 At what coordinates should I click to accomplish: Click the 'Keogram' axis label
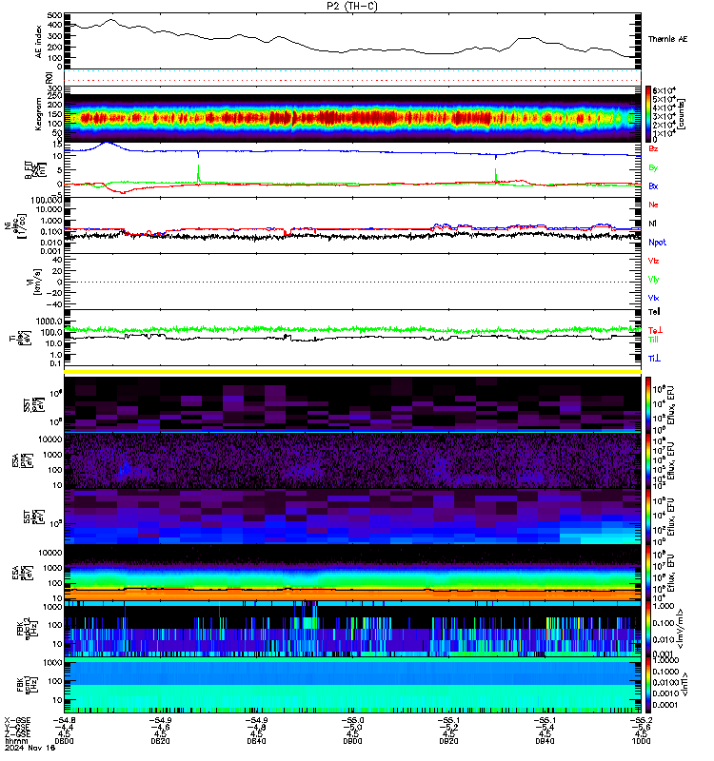click(x=38, y=114)
